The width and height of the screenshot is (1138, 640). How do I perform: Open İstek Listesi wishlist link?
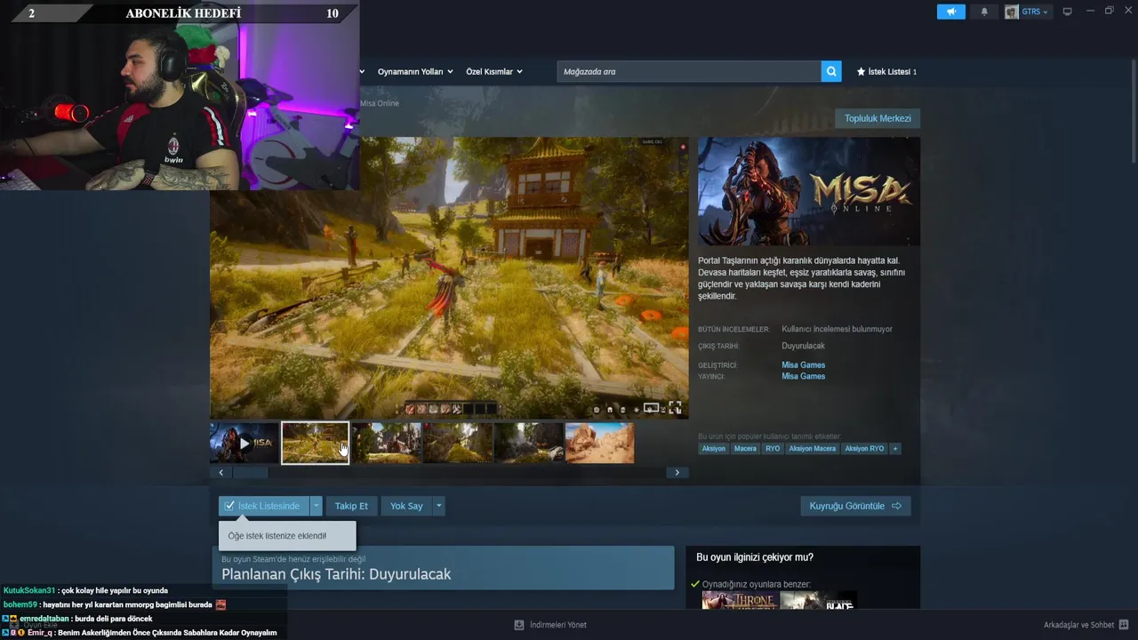[x=886, y=71]
